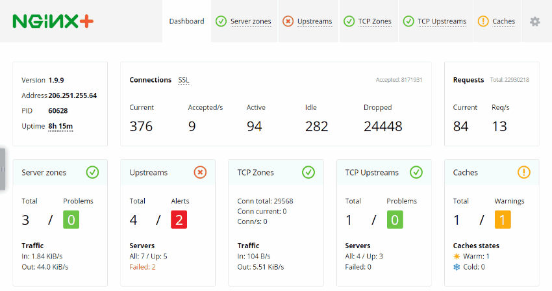
Task: Click Total: 22930218 requests text
Action: tap(510, 80)
